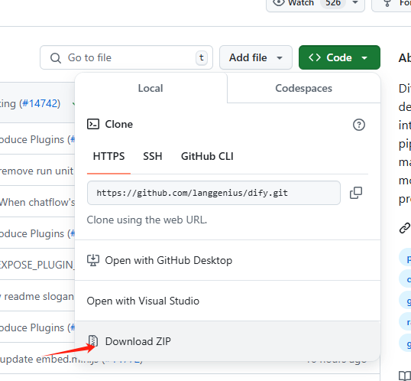411x381 pixels.
Task: Switch to the Codespaces tab
Action: pyautogui.click(x=303, y=88)
